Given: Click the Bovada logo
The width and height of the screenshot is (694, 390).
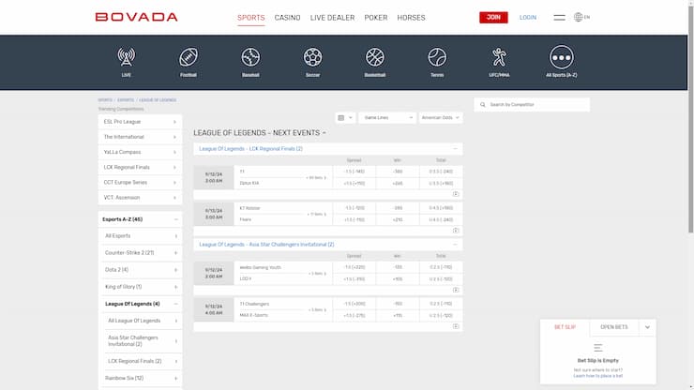Looking at the screenshot, I should [x=136, y=17].
